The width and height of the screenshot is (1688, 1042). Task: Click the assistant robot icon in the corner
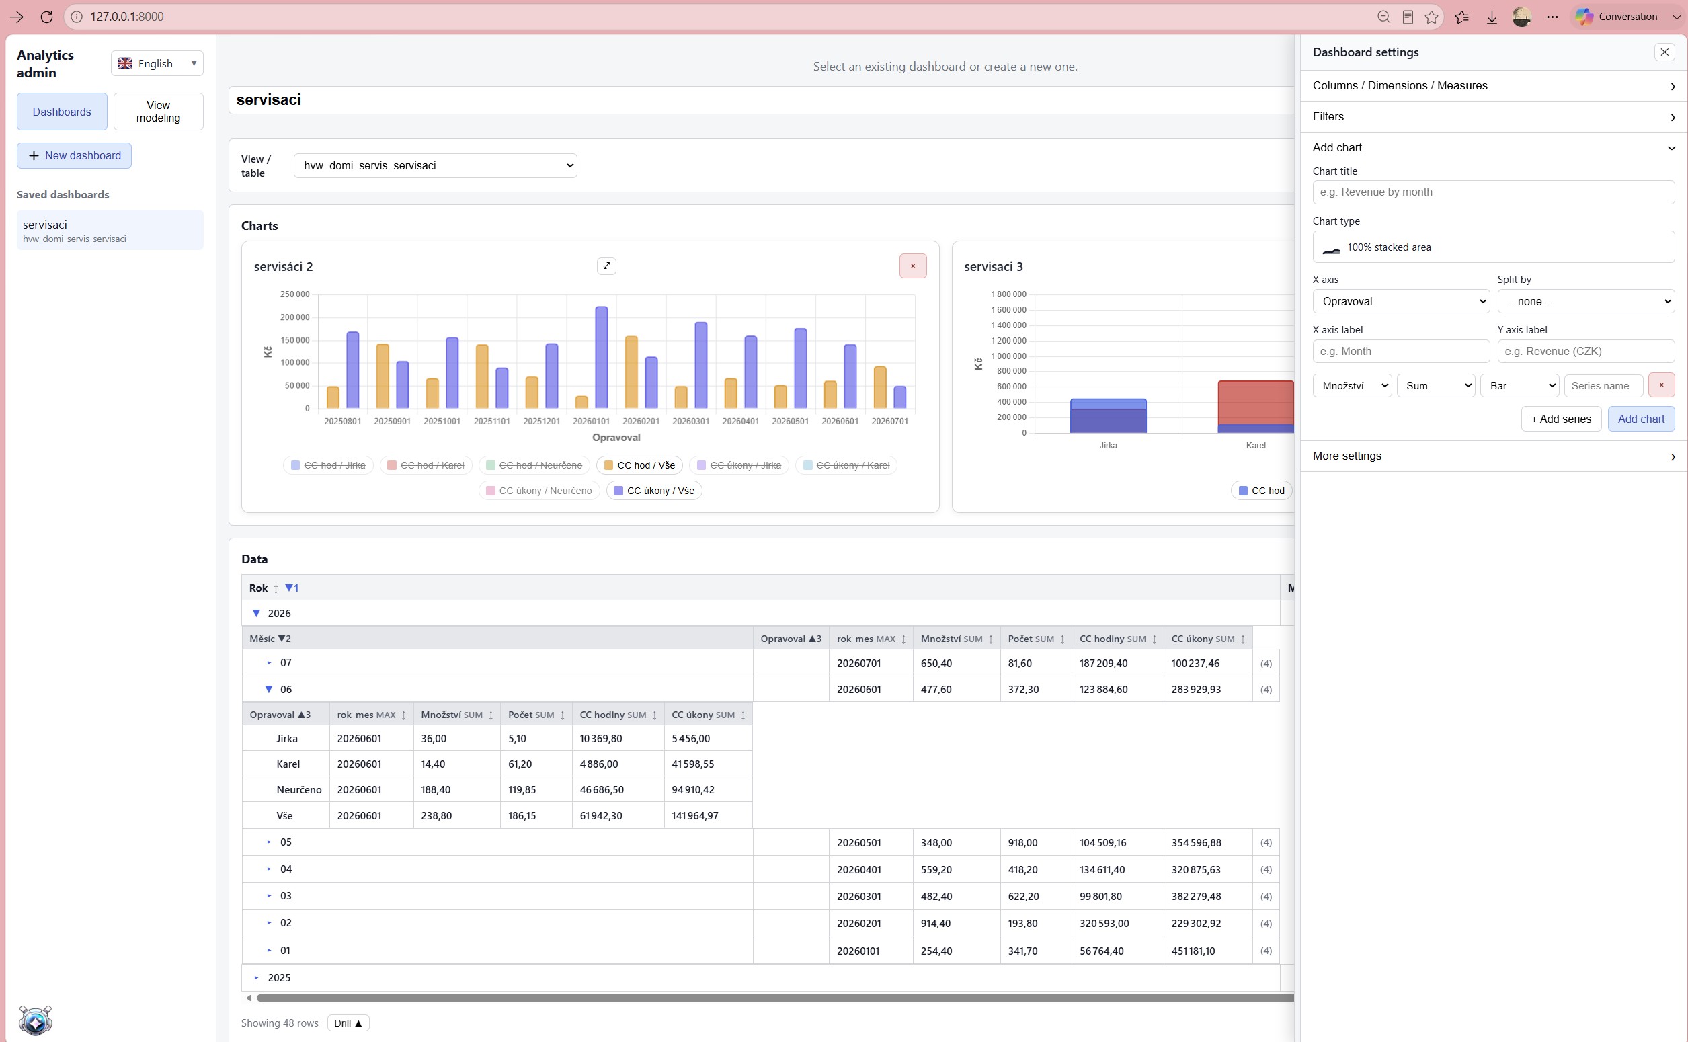[35, 1020]
